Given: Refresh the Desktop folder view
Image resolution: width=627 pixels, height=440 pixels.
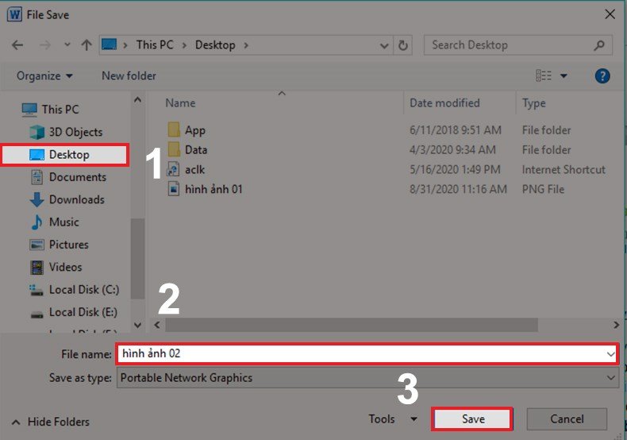Looking at the screenshot, I should [x=404, y=45].
